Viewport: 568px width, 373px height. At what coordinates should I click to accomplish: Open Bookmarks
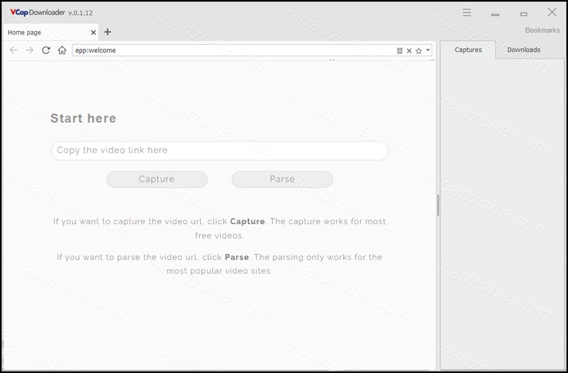pyautogui.click(x=542, y=30)
